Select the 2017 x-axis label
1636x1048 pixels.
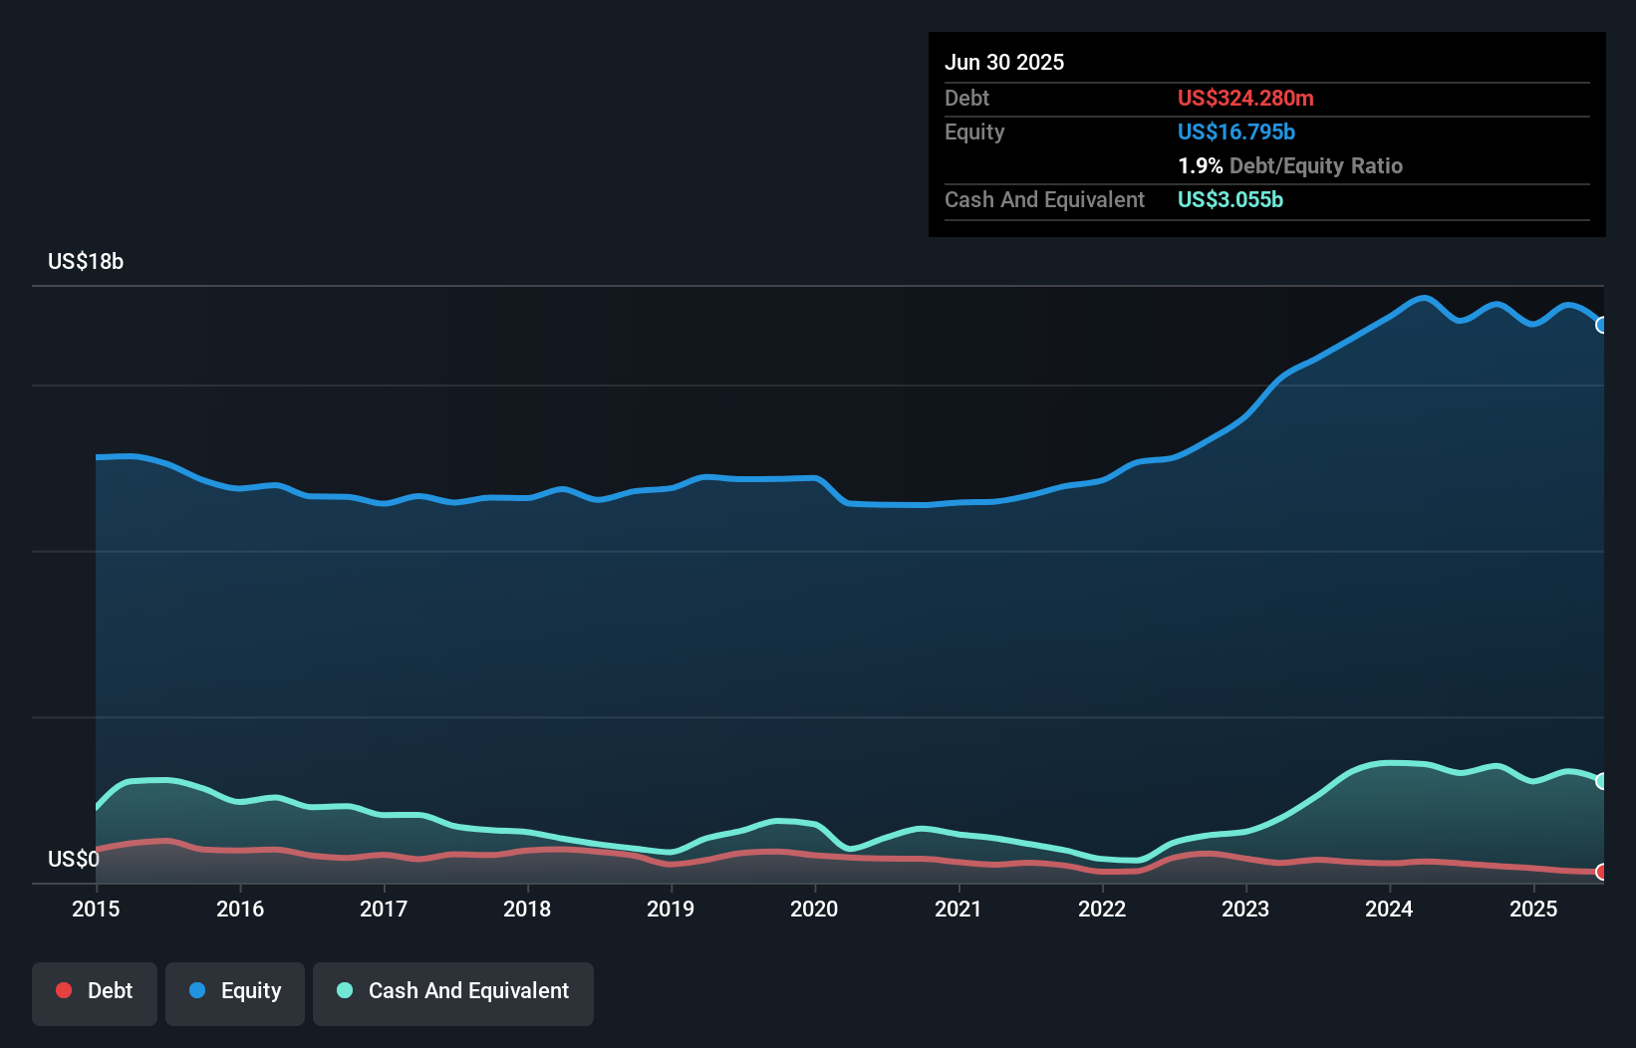coord(384,909)
